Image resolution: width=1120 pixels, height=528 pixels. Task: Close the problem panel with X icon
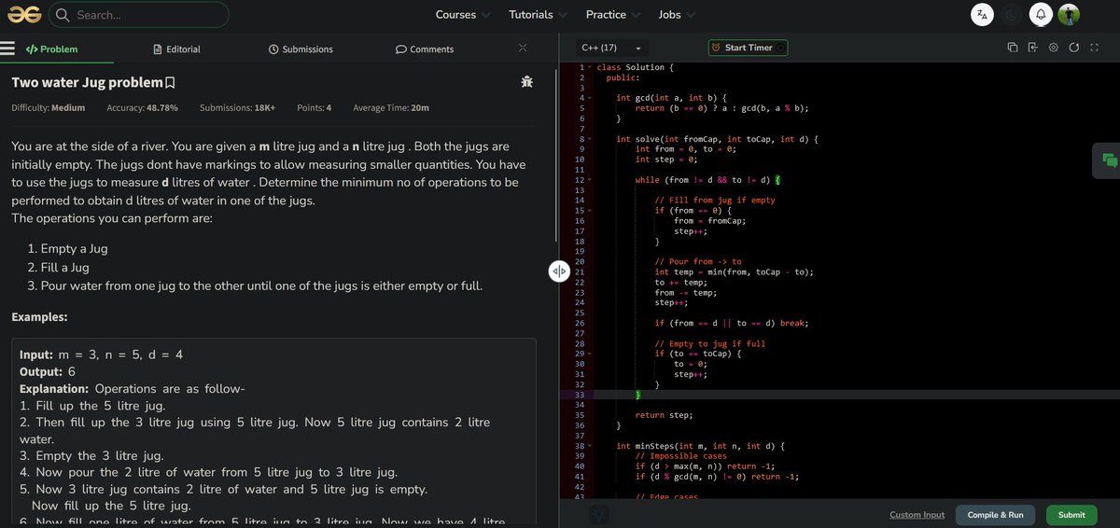pos(523,48)
